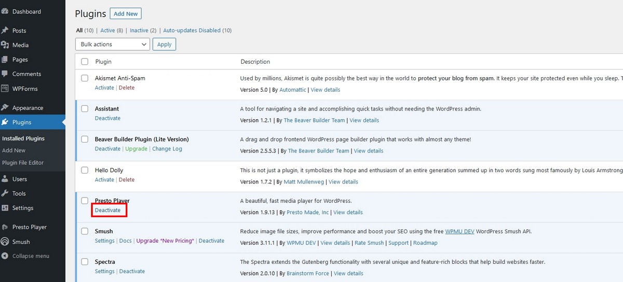Check the Beaver Builder Plugin checkbox

[85, 139]
